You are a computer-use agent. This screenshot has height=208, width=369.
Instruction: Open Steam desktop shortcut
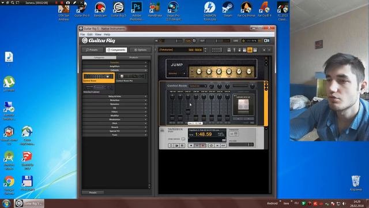[x=228, y=9]
